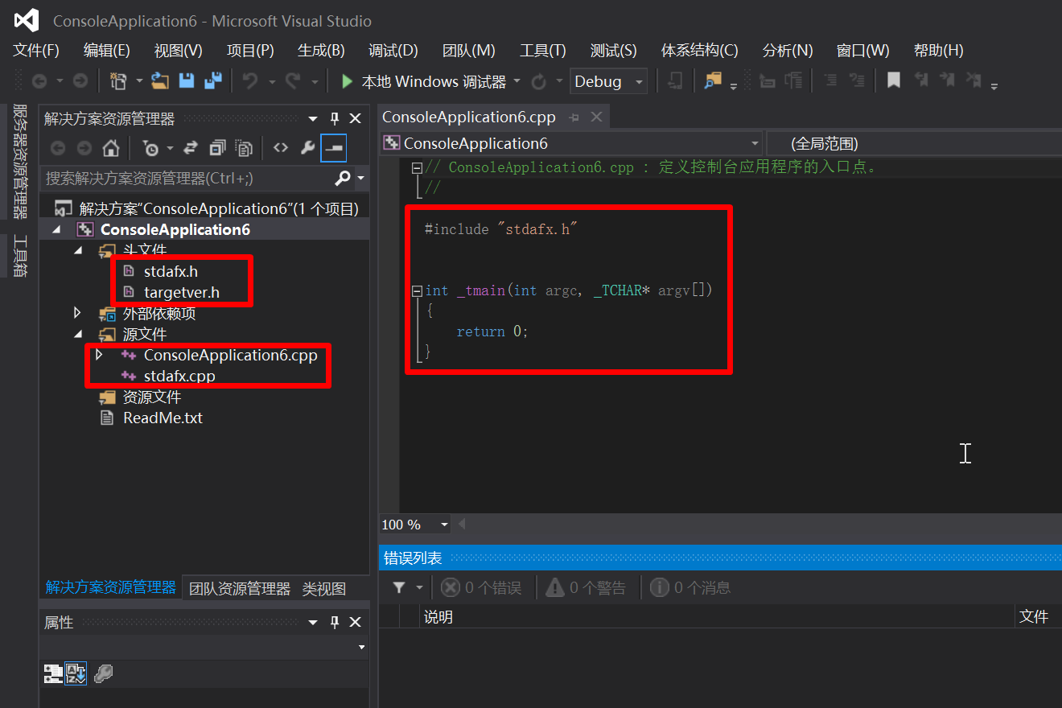The height and width of the screenshot is (708, 1062).
Task: Expand the 外部依赖项 folder
Action: tap(76, 311)
